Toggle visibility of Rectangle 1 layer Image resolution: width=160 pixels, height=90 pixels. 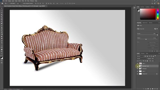point(137,69)
